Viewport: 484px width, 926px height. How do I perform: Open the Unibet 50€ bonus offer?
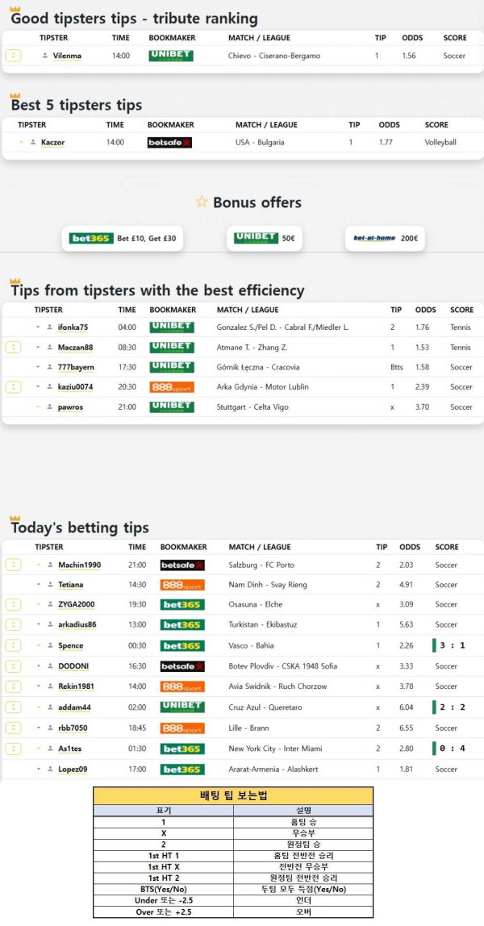click(x=264, y=239)
